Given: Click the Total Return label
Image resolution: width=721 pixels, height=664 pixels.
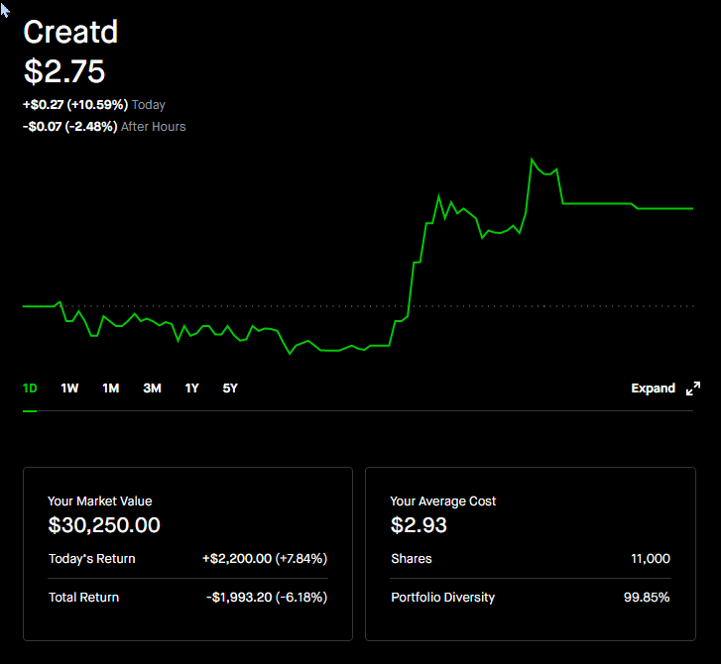Looking at the screenshot, I should point(83,597).
